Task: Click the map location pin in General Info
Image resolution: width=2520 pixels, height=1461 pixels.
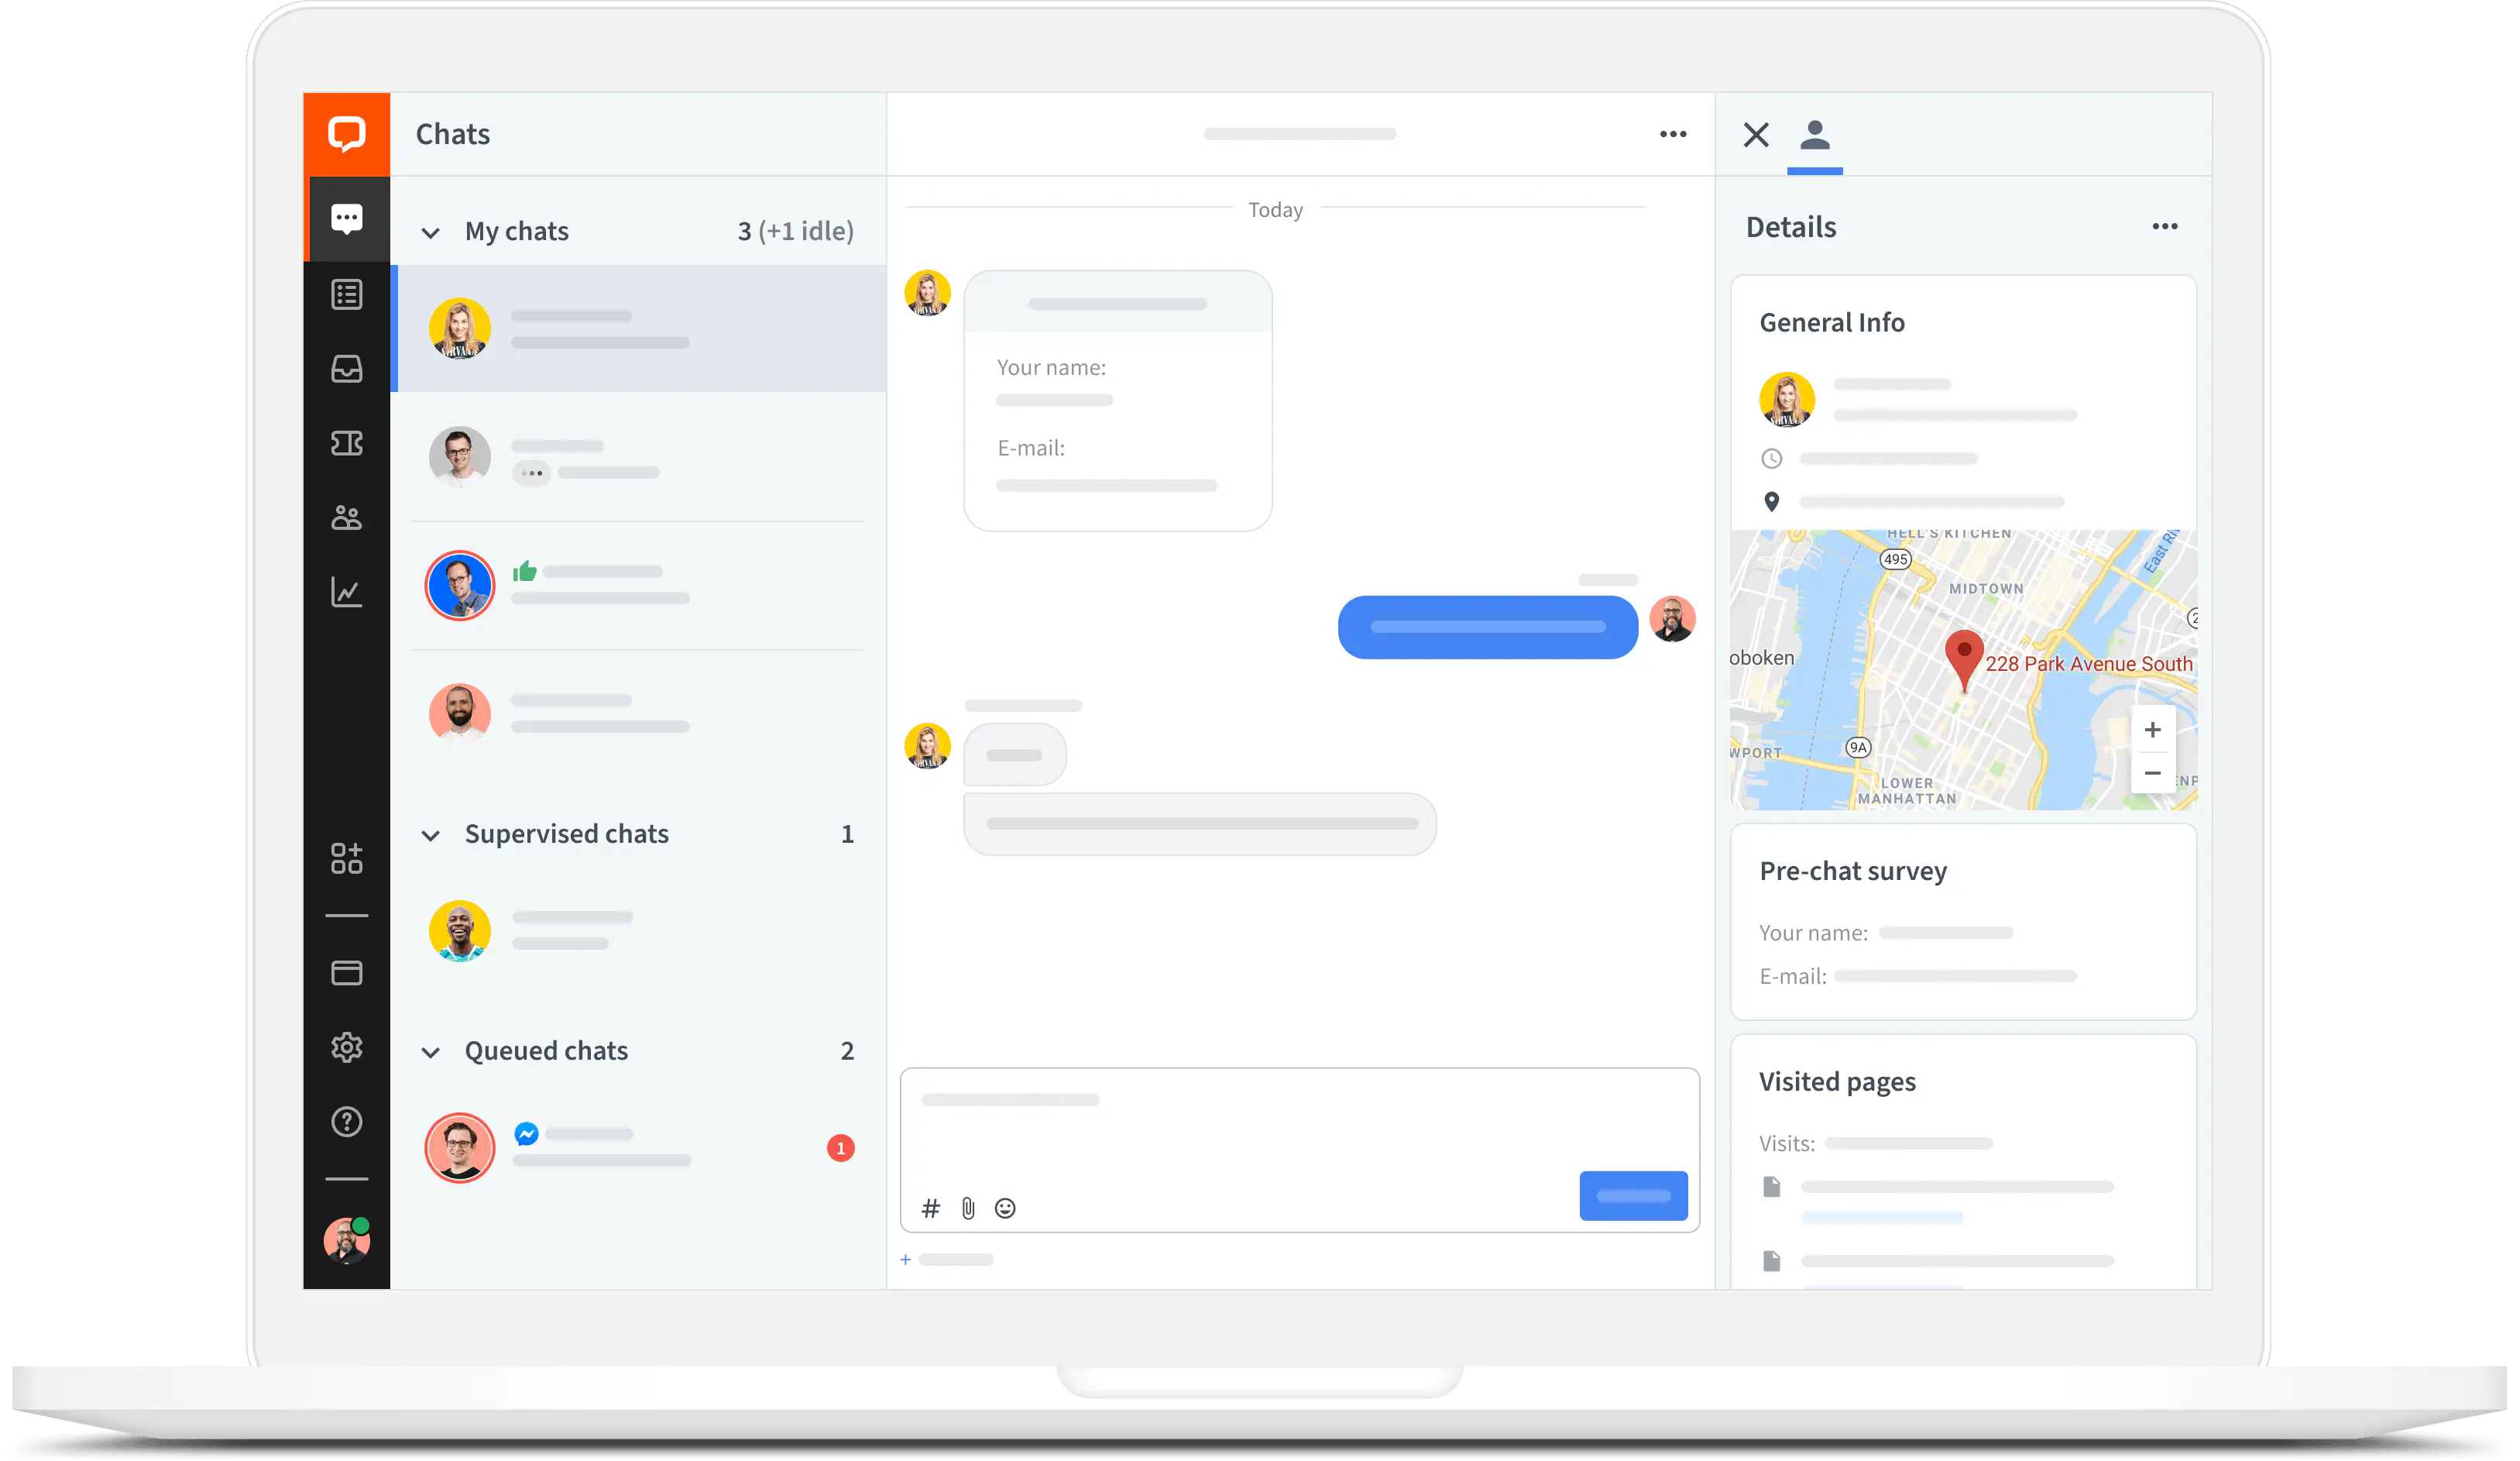Action: 1773,501
